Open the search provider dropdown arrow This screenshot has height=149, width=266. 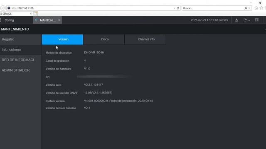249,8
